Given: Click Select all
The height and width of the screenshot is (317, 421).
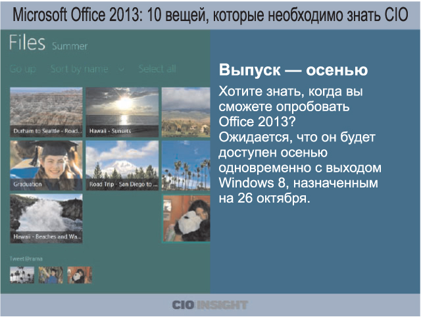Looking at the screenshot, I should coord(157,69).
